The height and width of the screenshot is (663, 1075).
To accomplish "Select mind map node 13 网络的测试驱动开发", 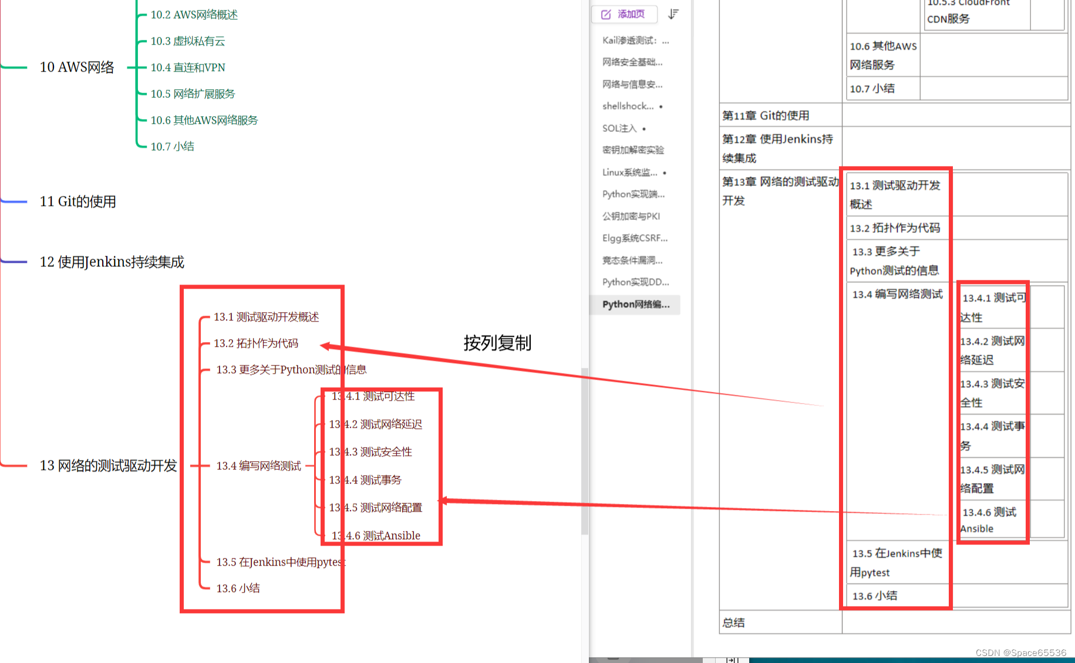I will tap(108, 466).
